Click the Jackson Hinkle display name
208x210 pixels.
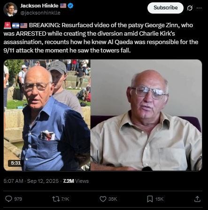pos(39,6)
